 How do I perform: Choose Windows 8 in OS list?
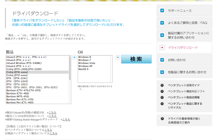tap(94, 57)
